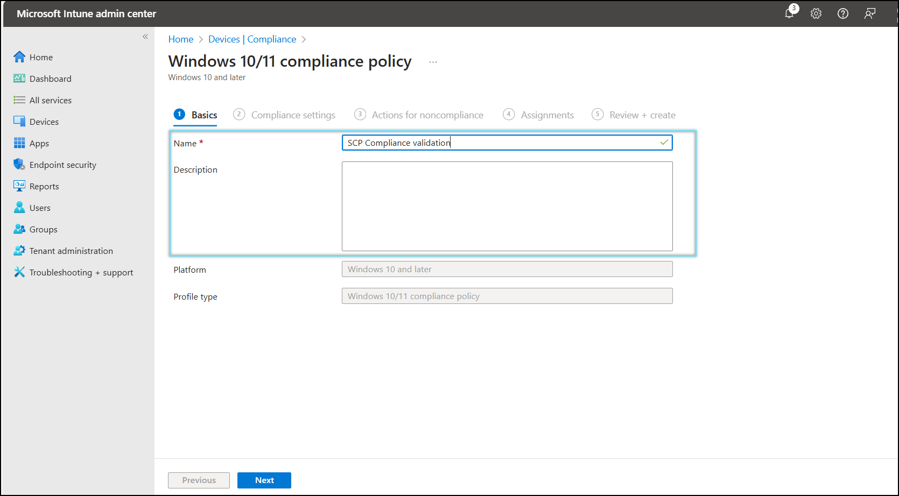Click the Home breadcrumb link
Image resolution: width=899 pixels, height=496 pixels.
(181, 39)
